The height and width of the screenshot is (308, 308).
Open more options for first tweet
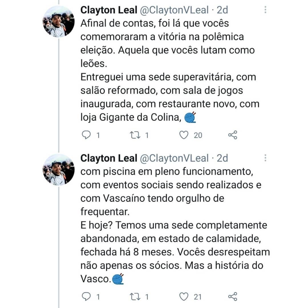coord(265,10)
